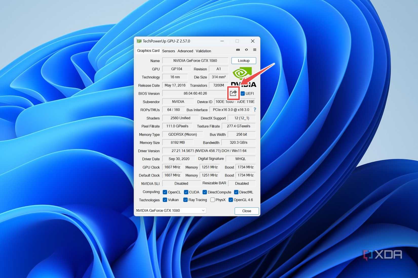
Task: Click the refresh icon in the GPU-Z toolbar
Action: 246,50
